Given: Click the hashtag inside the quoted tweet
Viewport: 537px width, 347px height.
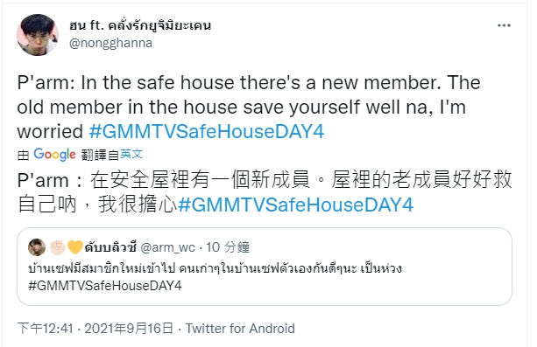Looking at the screenshot, I should coord(105,286).
